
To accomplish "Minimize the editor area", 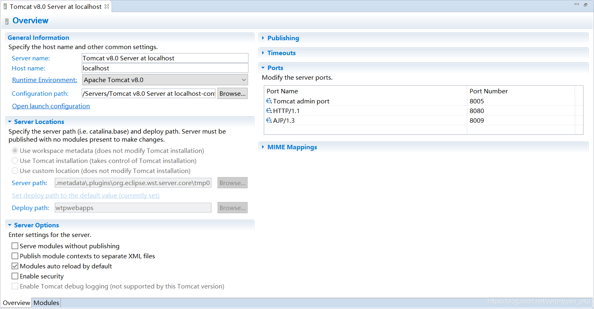I will 576,5.
